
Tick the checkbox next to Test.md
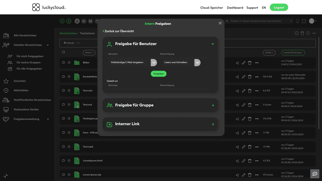tap(64, 105)
